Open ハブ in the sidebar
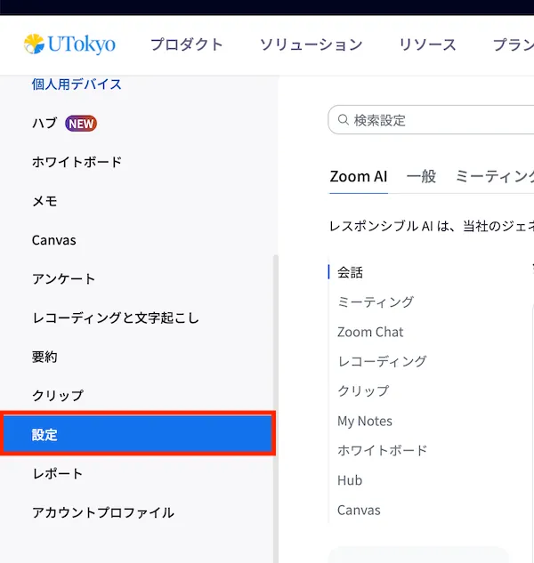This screenshot has width=534, height=563. click(44, 123)
